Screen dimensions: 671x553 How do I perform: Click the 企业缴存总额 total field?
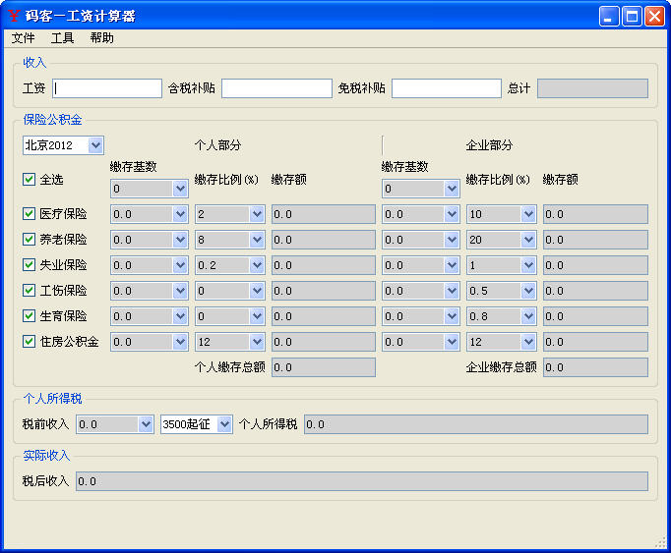pyautogui.click(x=595, y=367)
